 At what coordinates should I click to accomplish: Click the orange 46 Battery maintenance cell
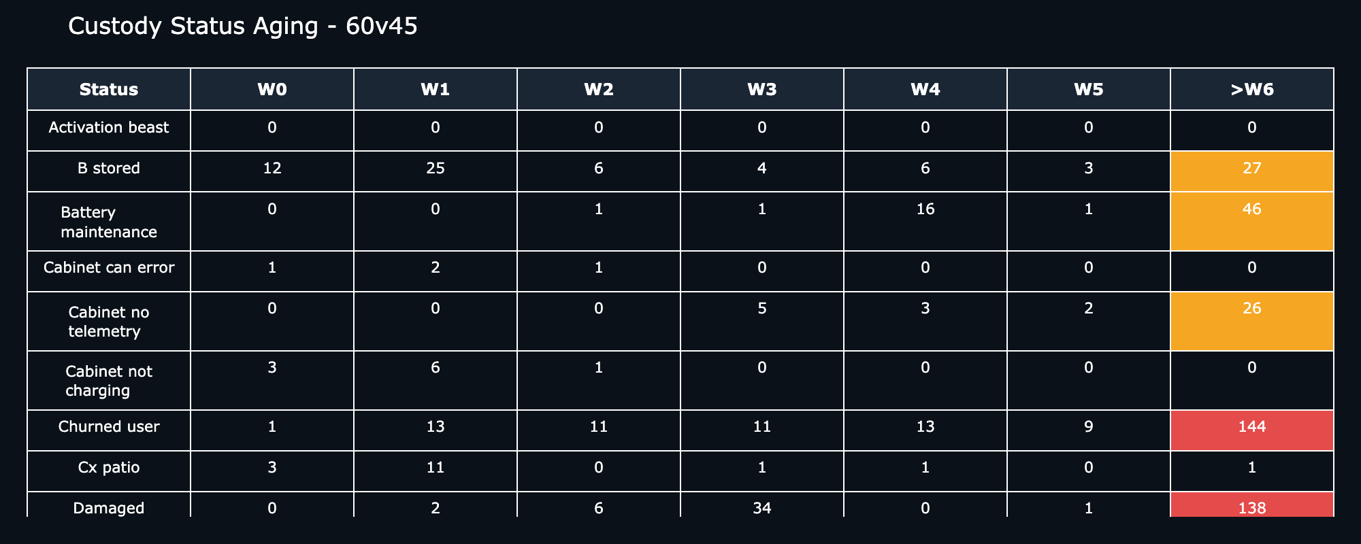pos(1252,221)
